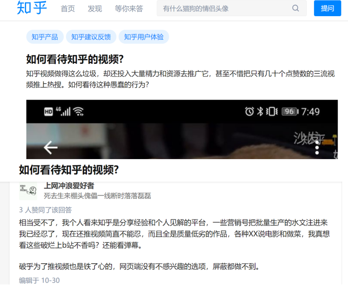Click the battery 96 indicator in embedded screenshot
The image size is (348, 306).
(290, 111)
